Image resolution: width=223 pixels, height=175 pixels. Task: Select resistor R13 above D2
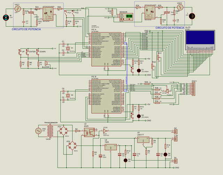139,108
